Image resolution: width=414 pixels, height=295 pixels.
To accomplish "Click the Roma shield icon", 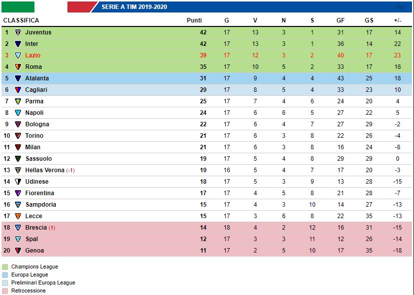I will click(x=18, y=67).
